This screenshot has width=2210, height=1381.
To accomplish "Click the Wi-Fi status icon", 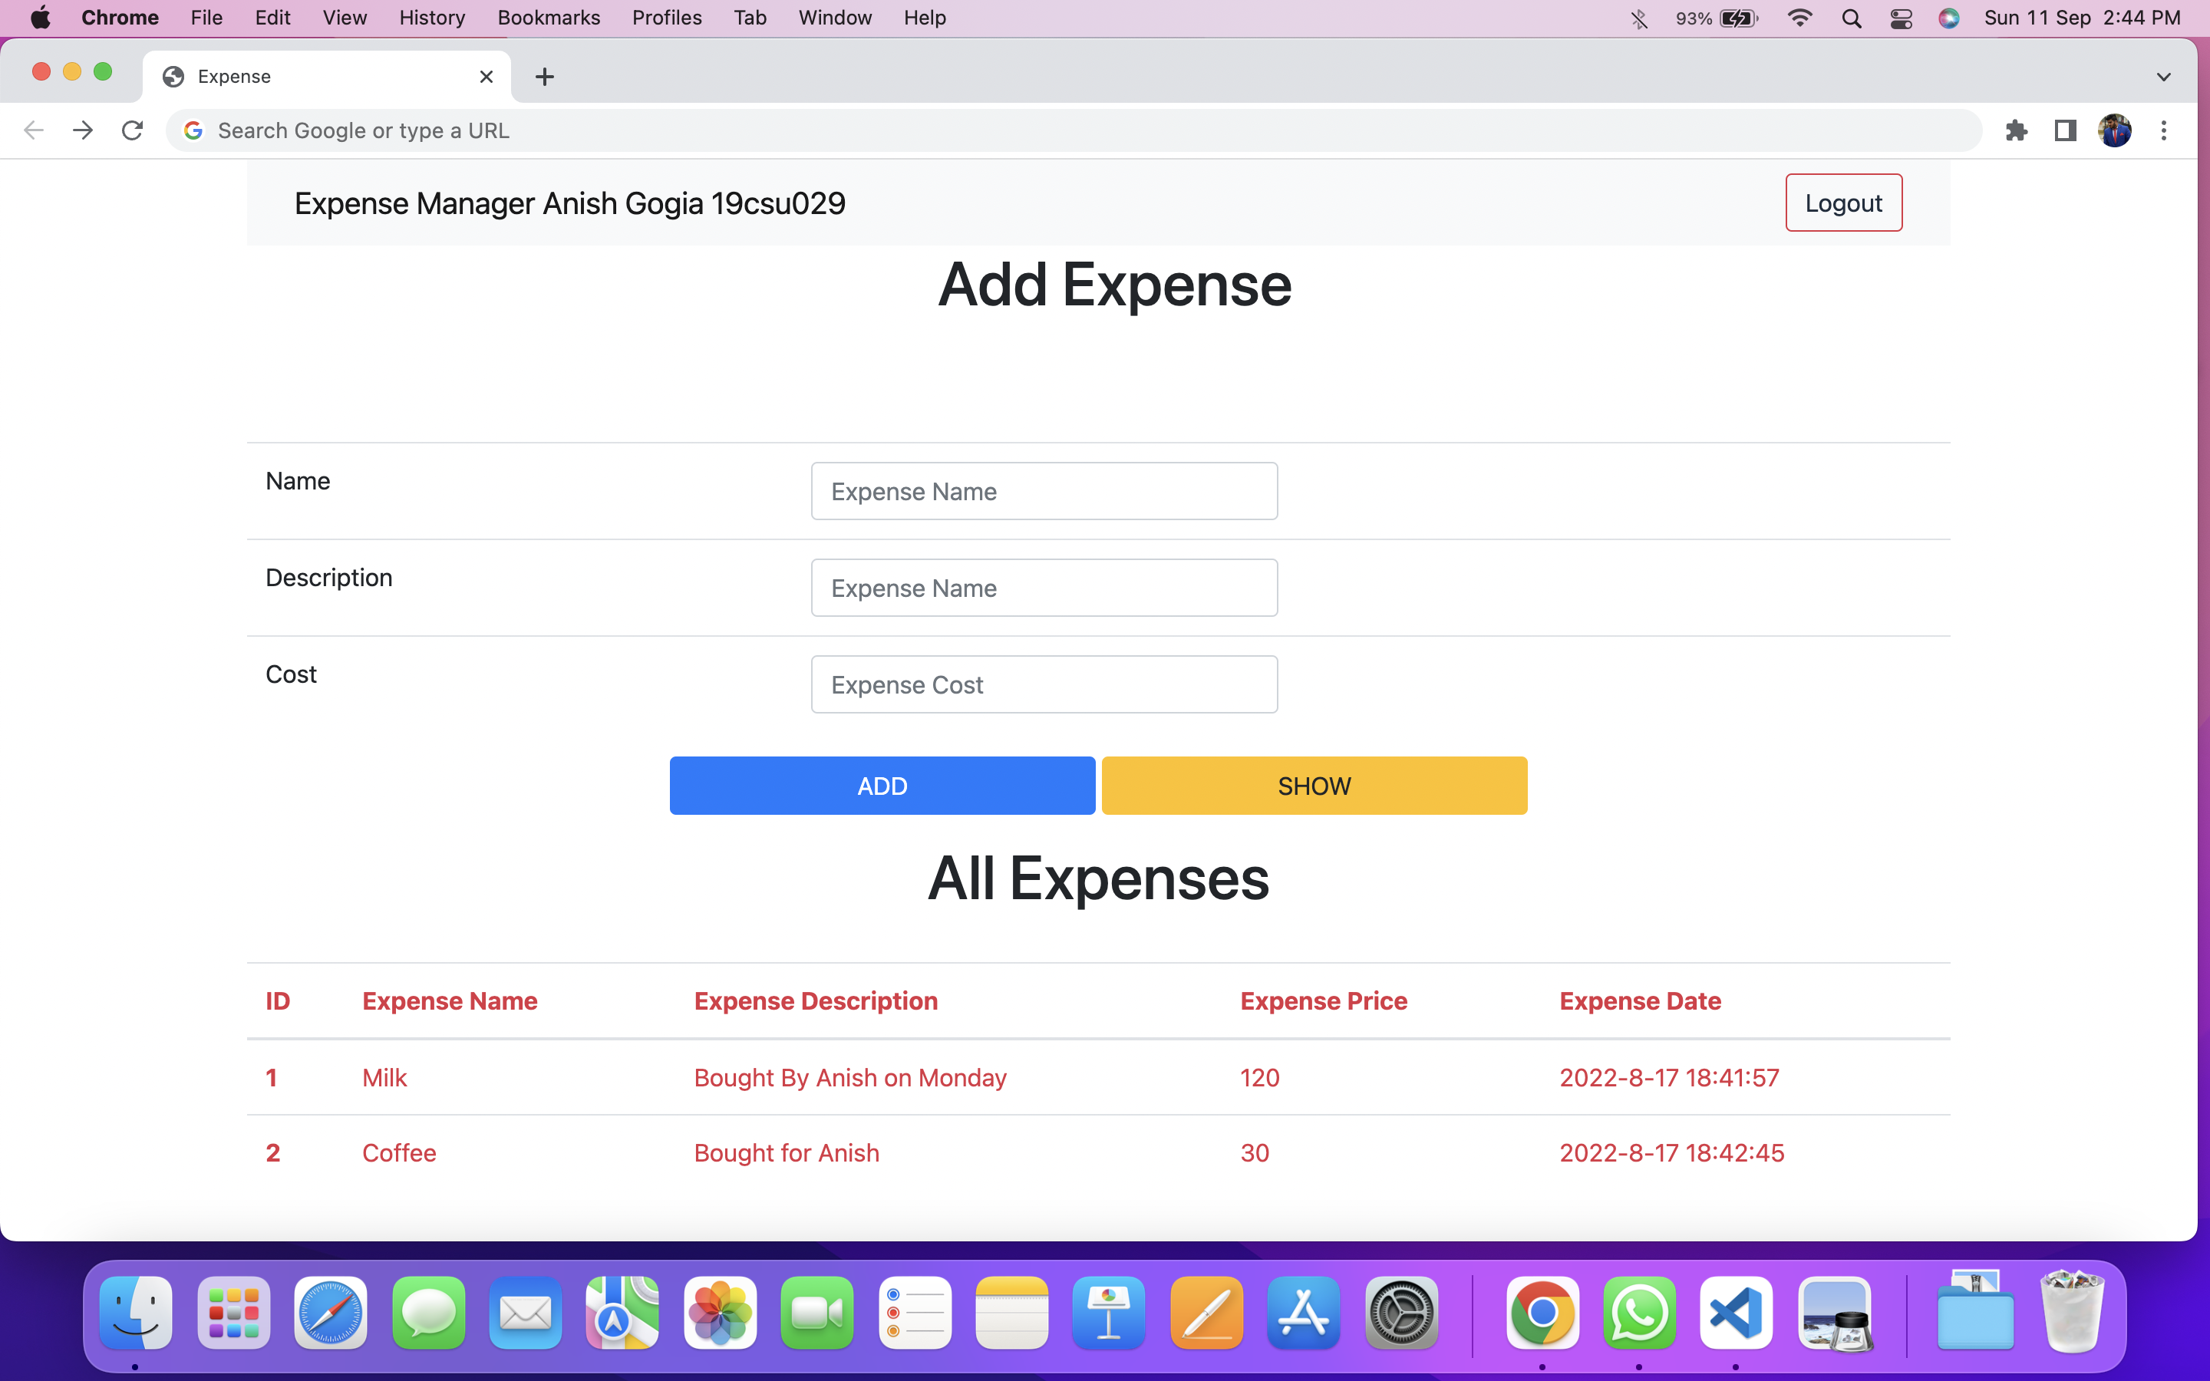I will pos(1799,18).
